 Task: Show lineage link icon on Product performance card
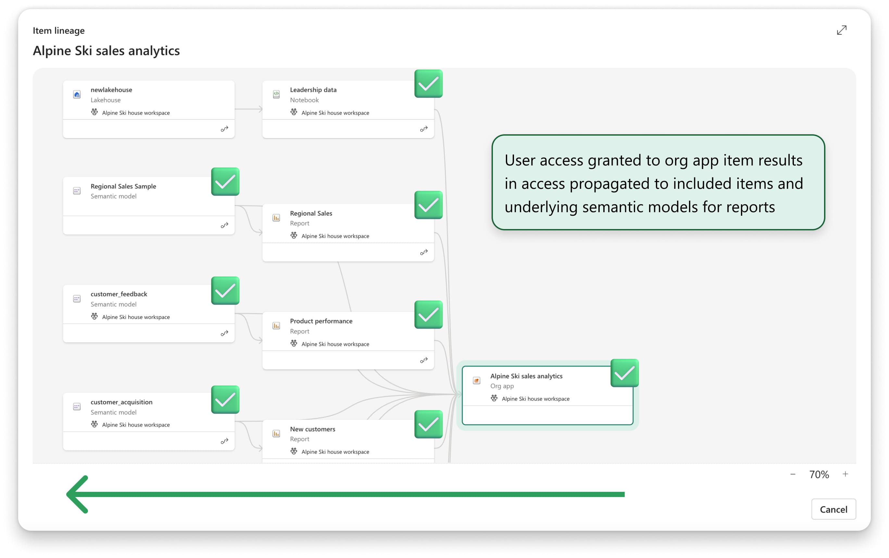pyautogui.click(x=424, y=360)
